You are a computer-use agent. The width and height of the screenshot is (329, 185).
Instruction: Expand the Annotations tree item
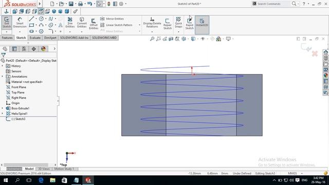[x=2, y=77]
